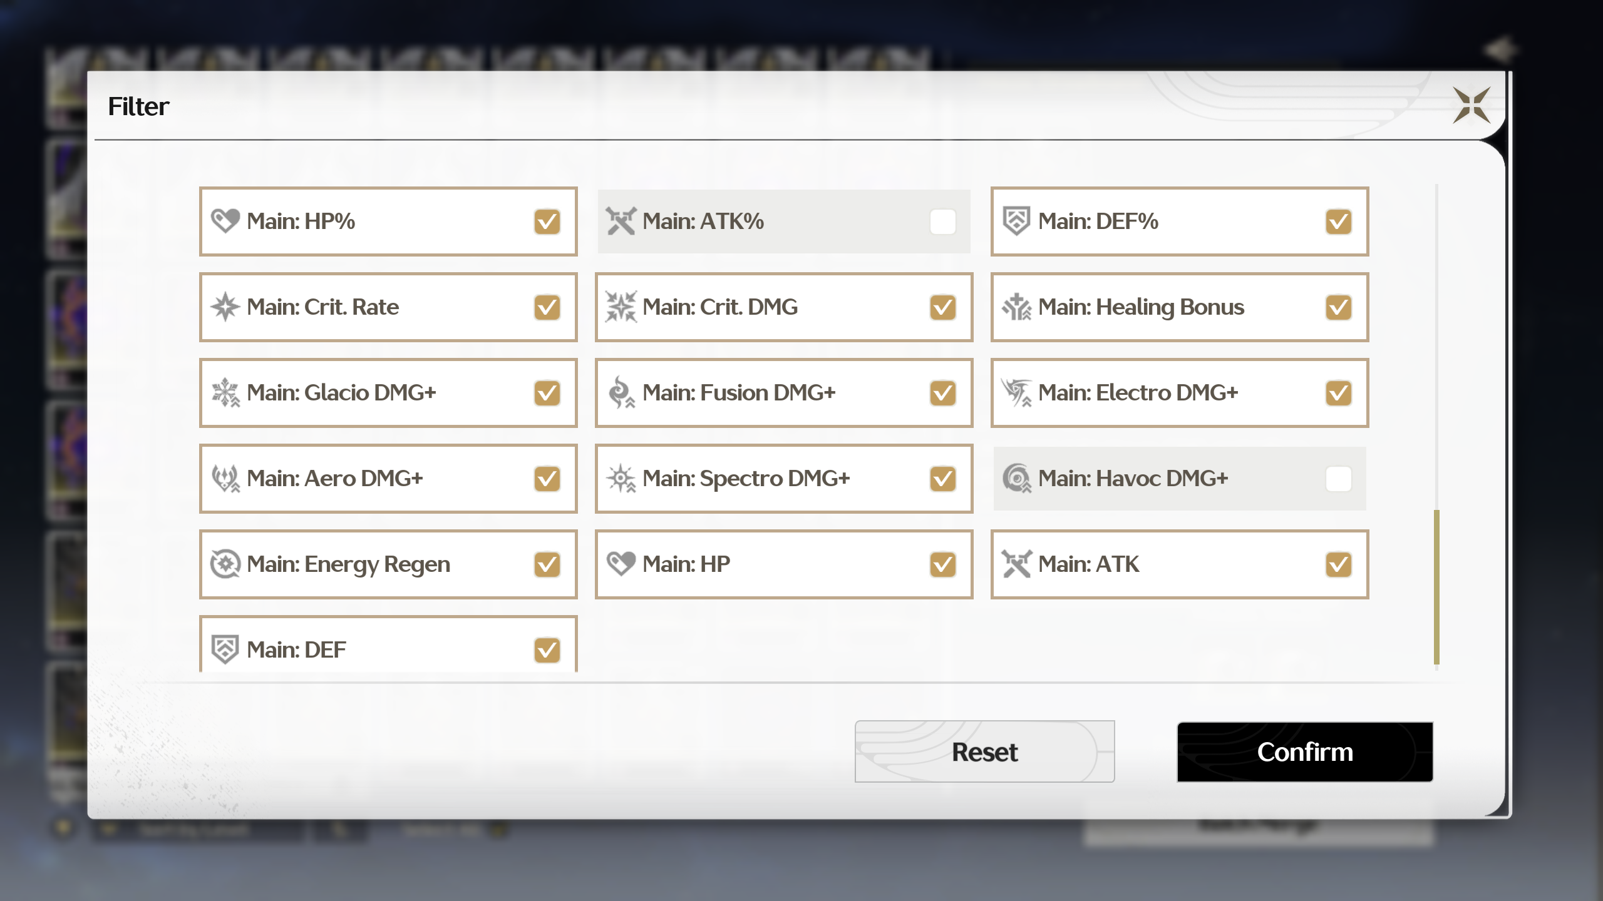Viewport: 1603px width, 901px height.
Task: Toggle the flat Main: HP checkbox
Action: [942, 564]
